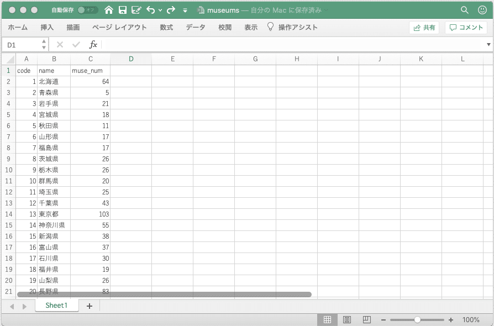Click the 100% zoom level text
This screenshot has width=494, height=326.
coord(471,320)
